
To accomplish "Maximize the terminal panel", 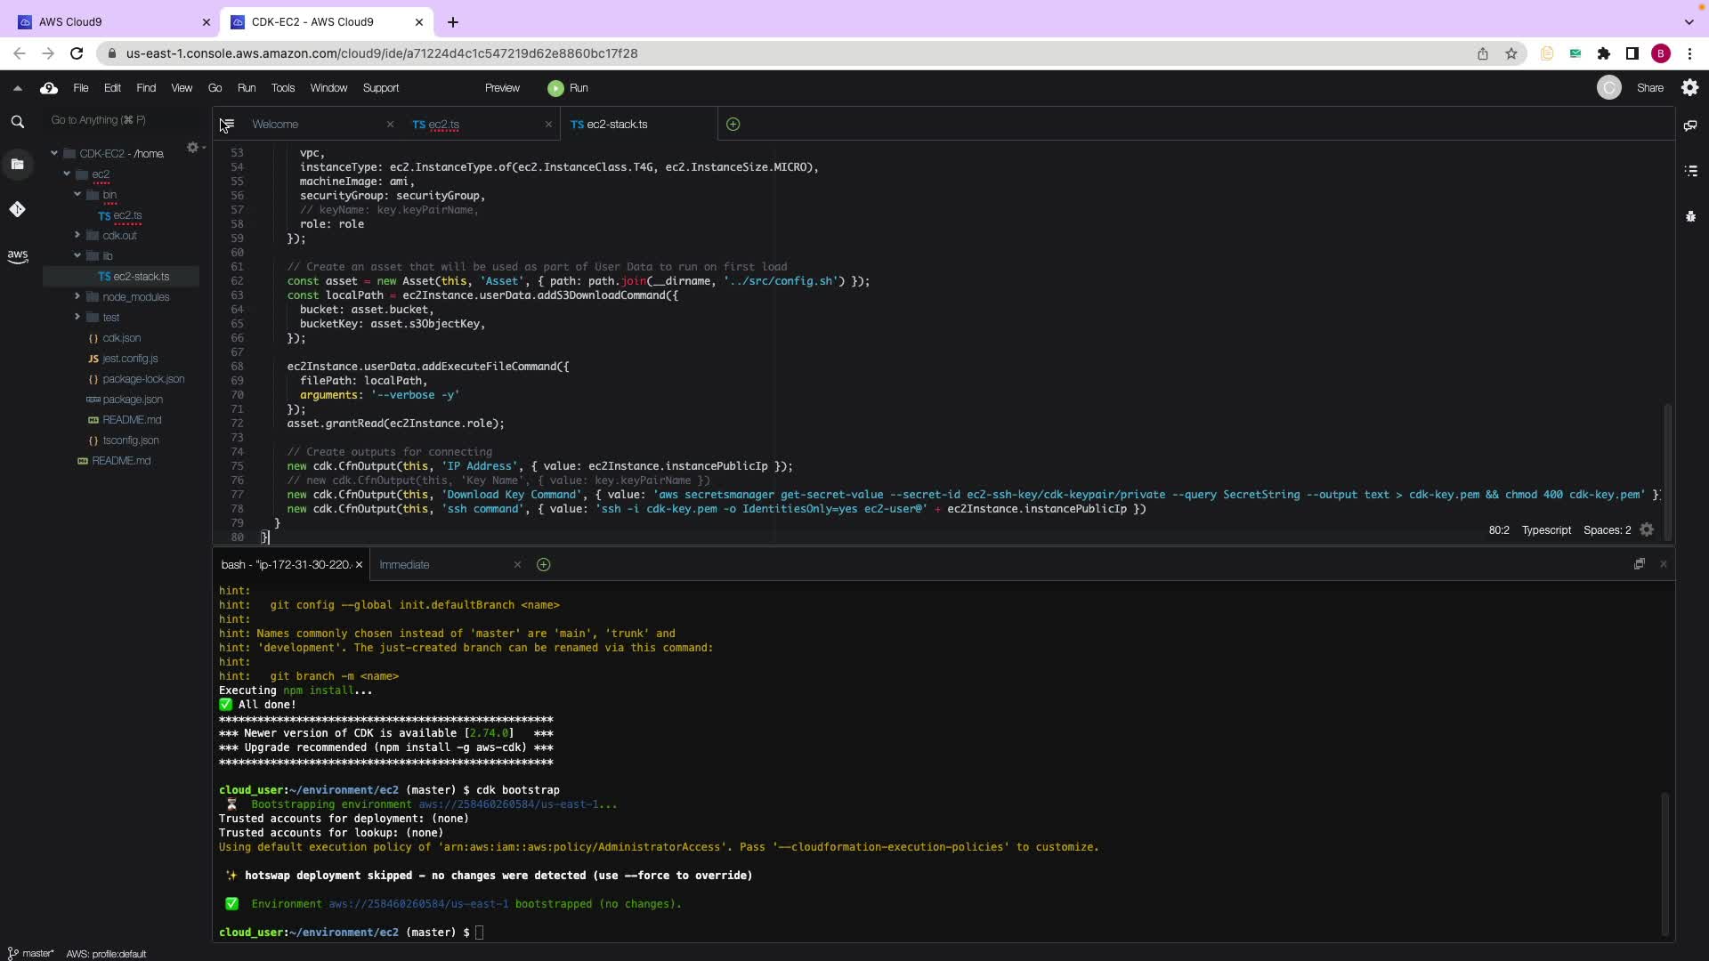I will [x=1639, y=564].
